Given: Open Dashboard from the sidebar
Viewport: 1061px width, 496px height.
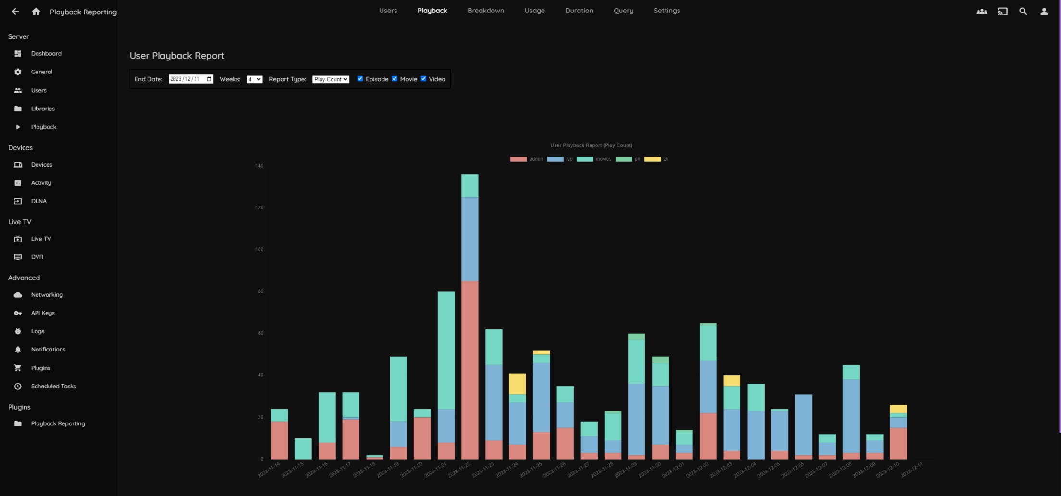Looking at the screenshot, I should [x=46, y=54].
